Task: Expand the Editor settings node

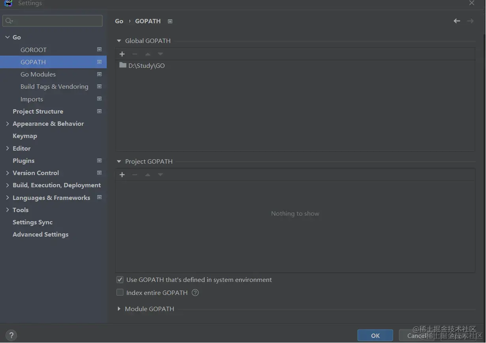Action: [8, 148]
